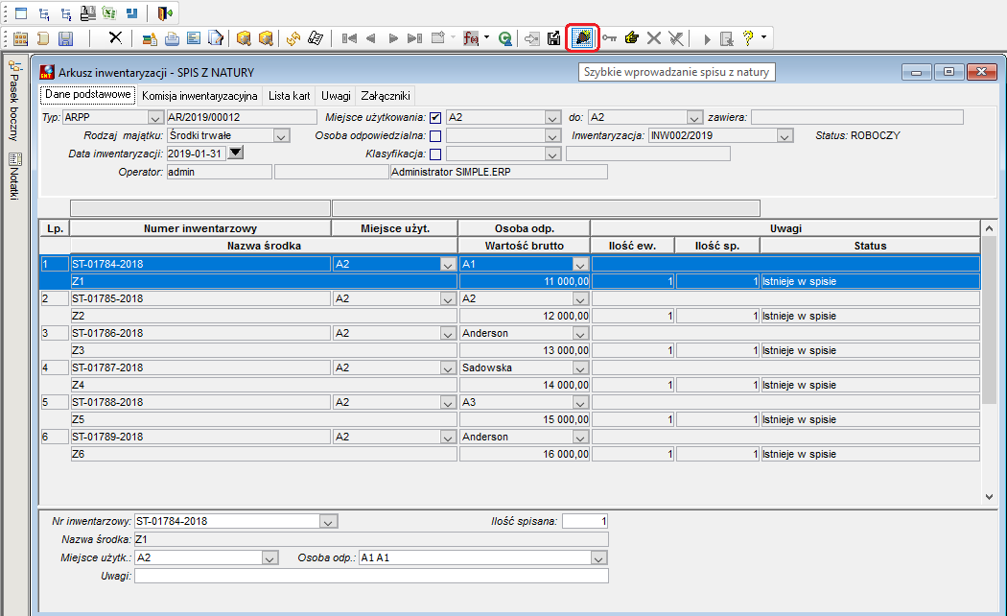Click the floppy disk save icon
This screenshot has height=616, width=1007.
pos(65,38)
